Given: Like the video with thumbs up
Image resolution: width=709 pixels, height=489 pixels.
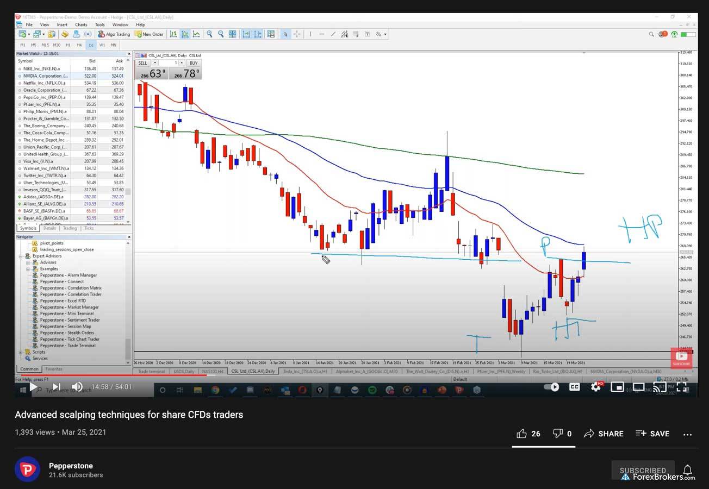Looking at the screenshot, I should (x=522, y=434).
